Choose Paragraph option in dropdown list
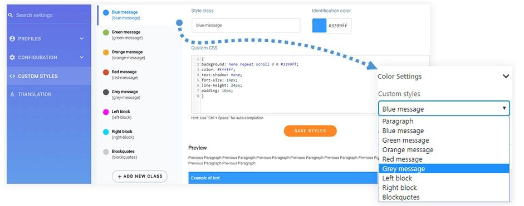The image size is (524, 206). click(x=444, y=122)
